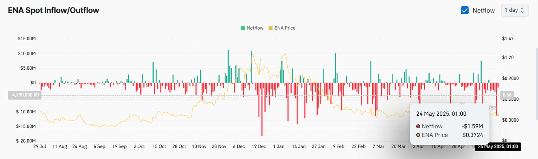The width and height of the screenshot is (538, 159).
Task: Click the orange ENA Price dot in tooltip
Action: 418,135
